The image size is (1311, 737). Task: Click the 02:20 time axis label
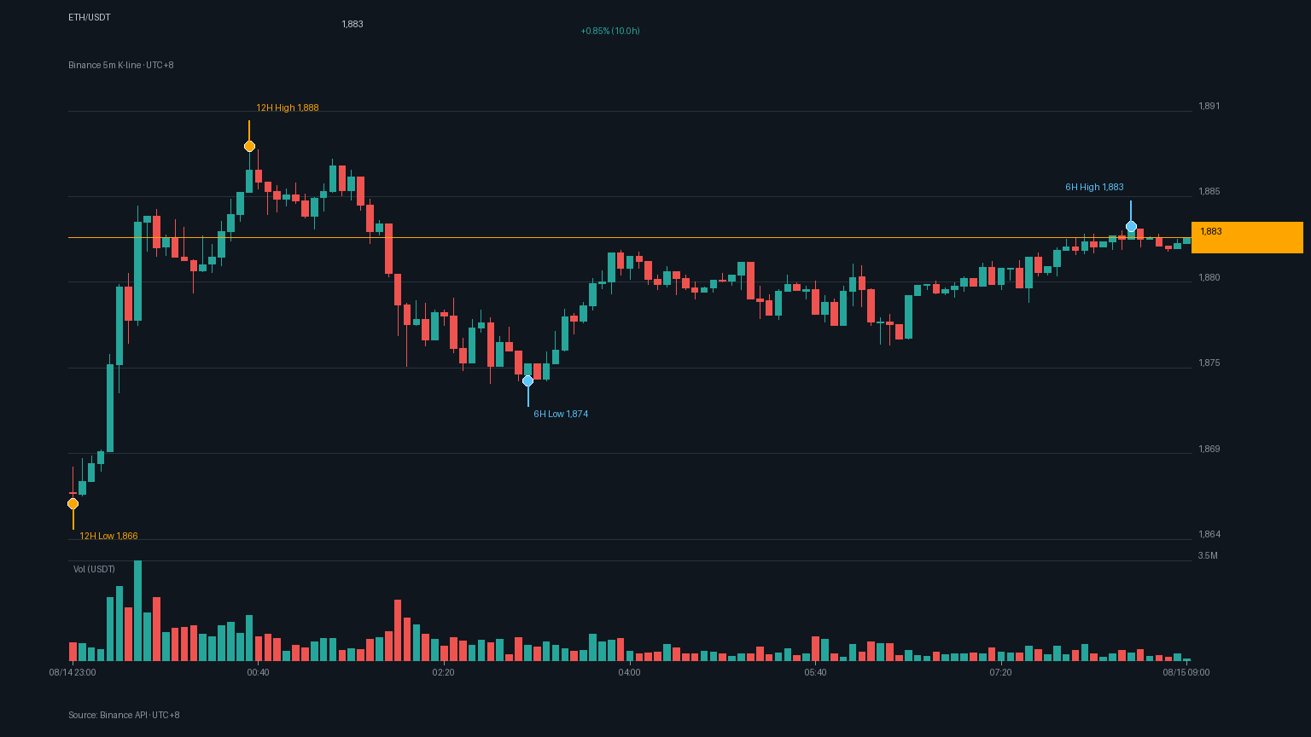pos(444,672)
